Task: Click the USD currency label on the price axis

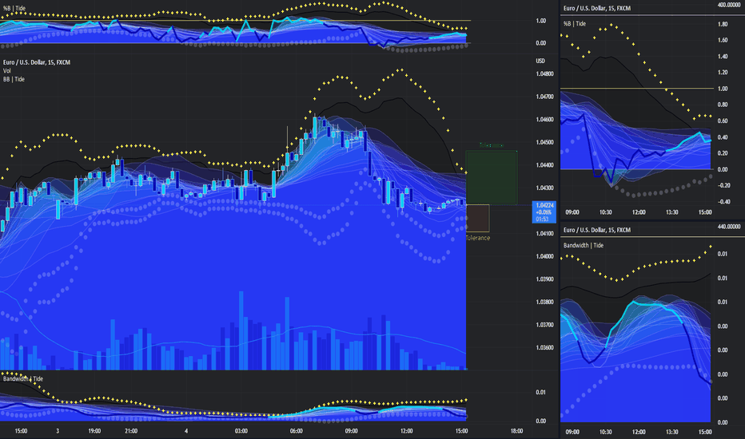Action: click(x=540, y=61)
